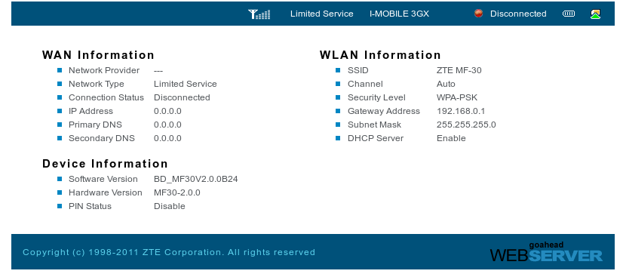Click the subnet mask 255.255.255.0 value
Screen dimensions: 623x277
466,125
